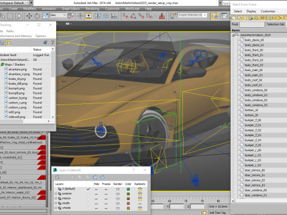Change color swatch of studio layer

click(128, 203)
